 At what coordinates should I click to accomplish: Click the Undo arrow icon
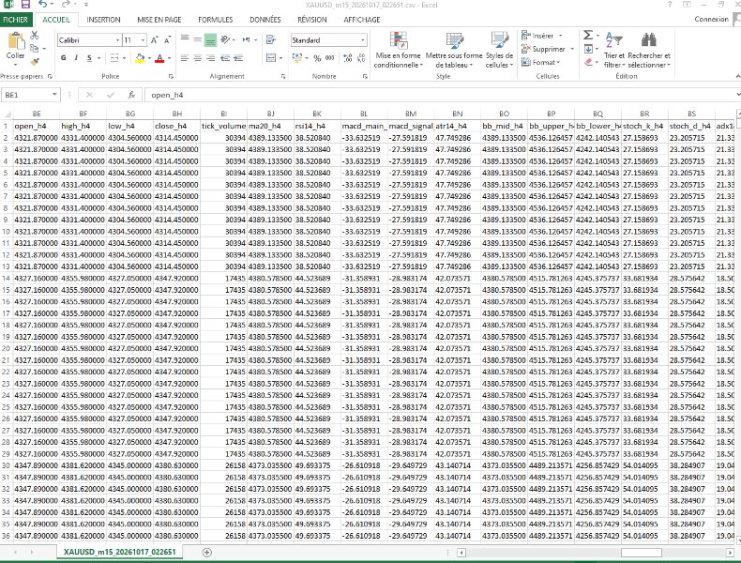coord(42,5)
